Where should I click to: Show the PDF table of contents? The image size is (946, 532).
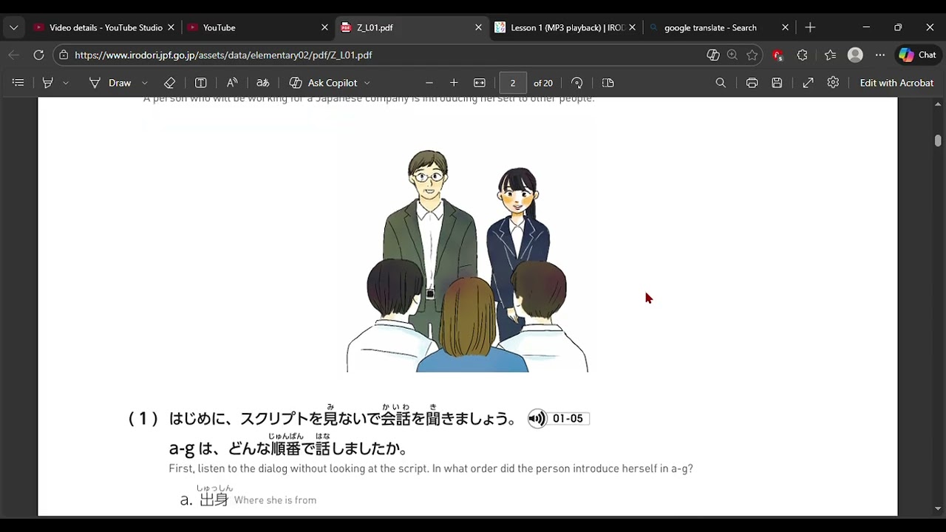click(18, 83)
